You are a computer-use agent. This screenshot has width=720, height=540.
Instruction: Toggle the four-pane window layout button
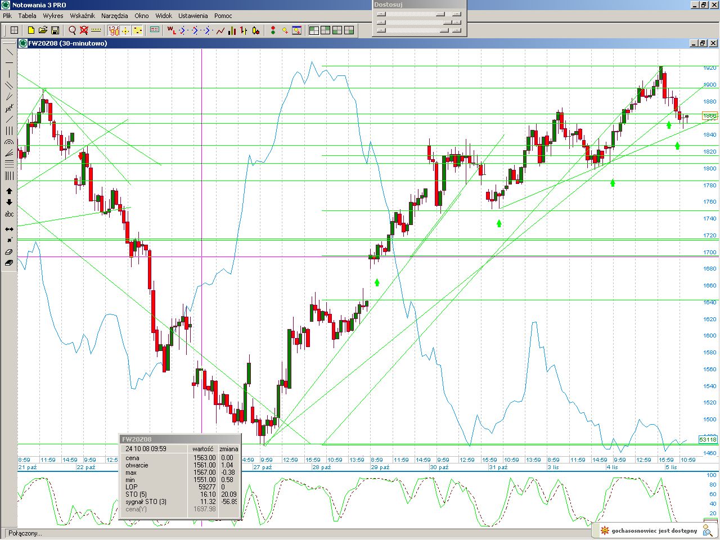(x=313, y=30)
